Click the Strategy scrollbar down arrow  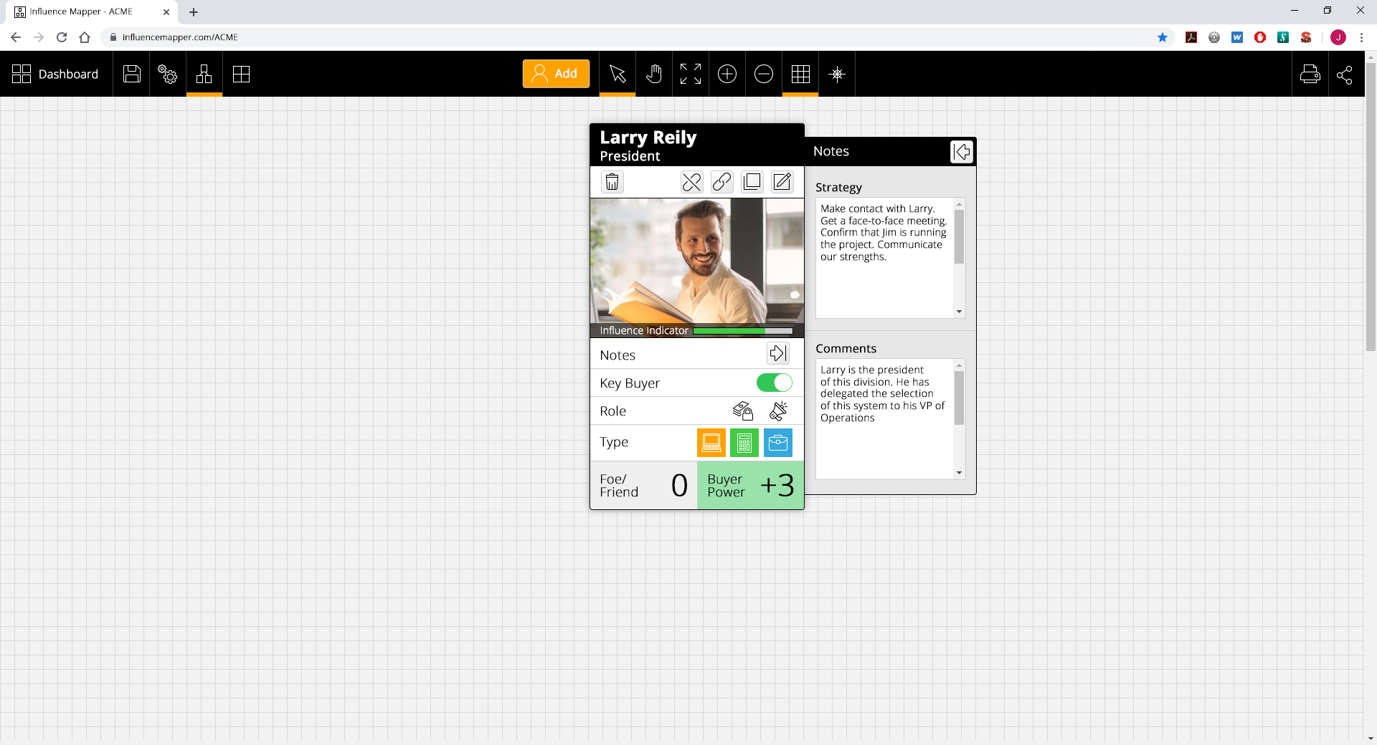[x=959, y=312]
